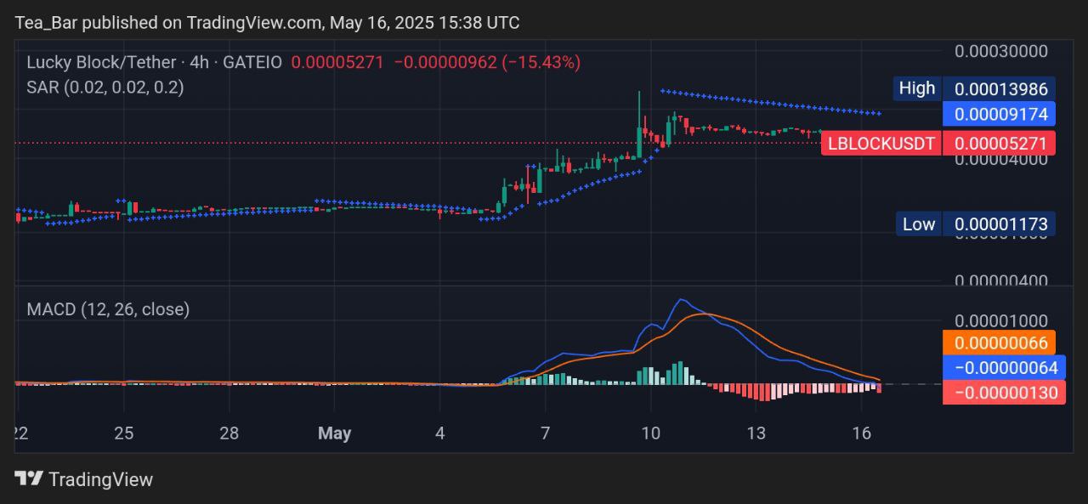Click the High label tag
The image size is (1088, 504).
[x=917, y=88]
